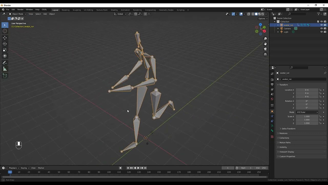Switch to the Shading workspace tab

coord(114,10)
